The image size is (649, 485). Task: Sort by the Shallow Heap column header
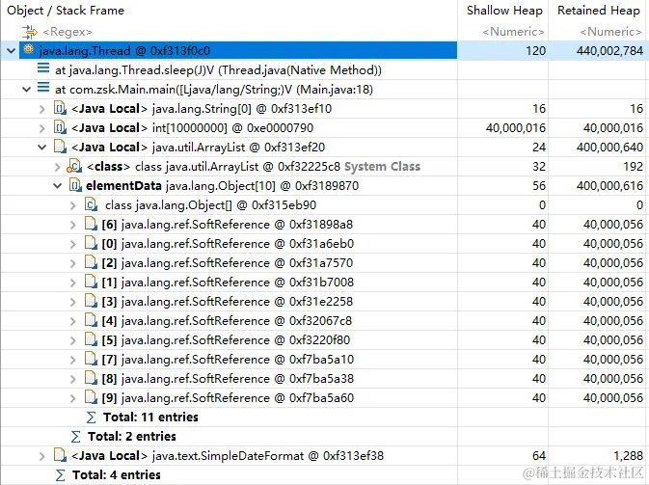(502, 11)
